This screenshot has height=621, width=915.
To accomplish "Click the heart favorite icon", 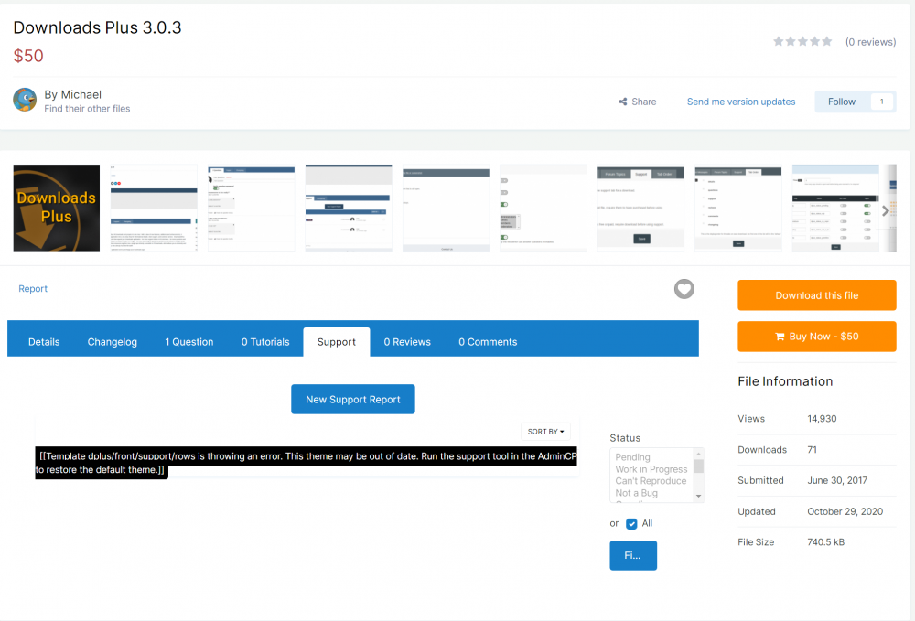I will 684,289.
